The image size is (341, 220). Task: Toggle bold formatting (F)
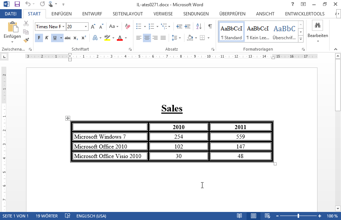coord(39,38)
